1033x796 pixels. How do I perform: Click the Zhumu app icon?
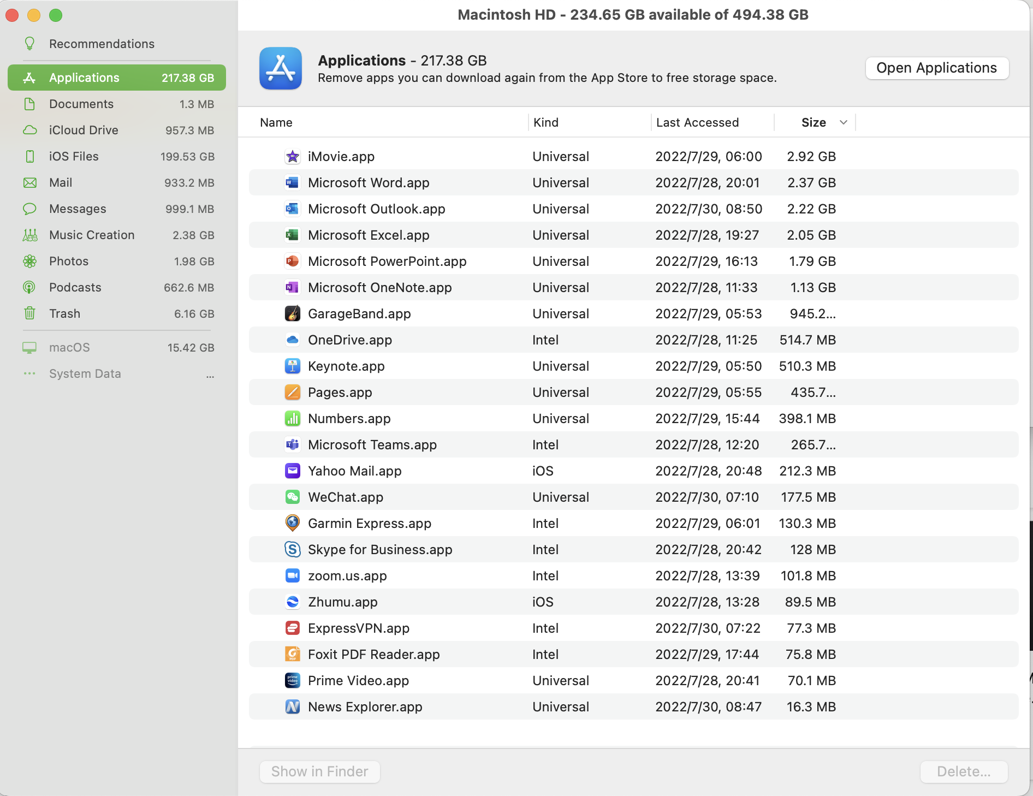click(293, 602)
